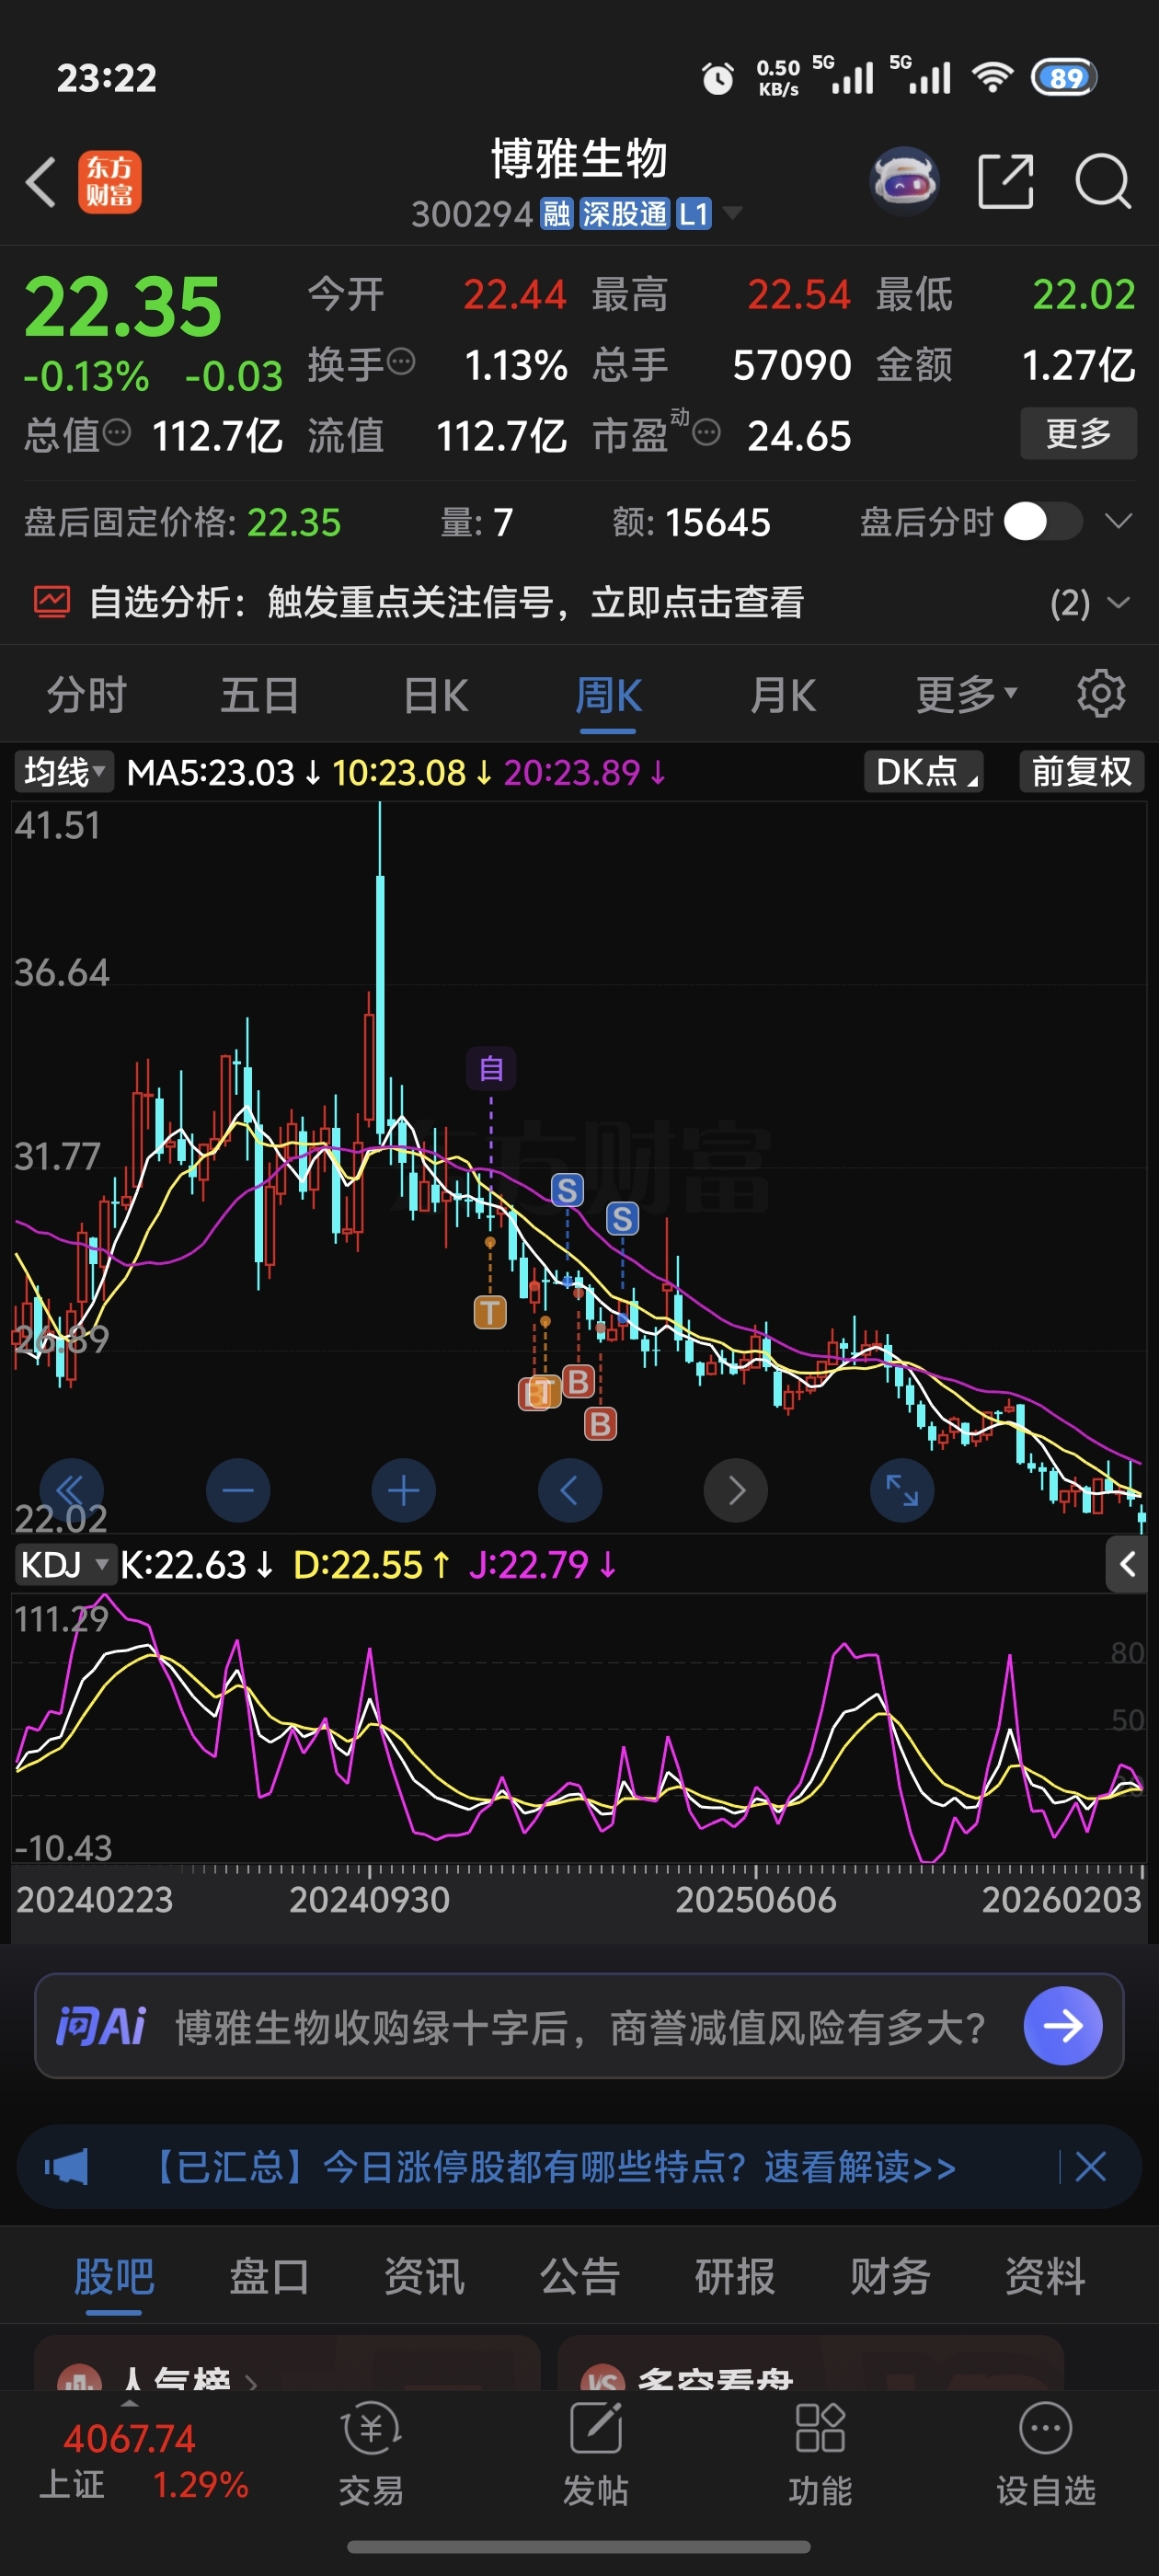The image size is (1159, 2576).
Task: Open 功能 functions icon
Action: click(820, 2455)
